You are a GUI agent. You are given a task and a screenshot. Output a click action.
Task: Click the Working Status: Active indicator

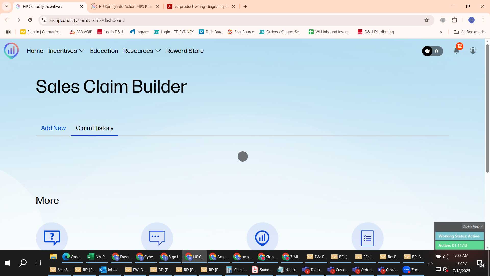459,236
